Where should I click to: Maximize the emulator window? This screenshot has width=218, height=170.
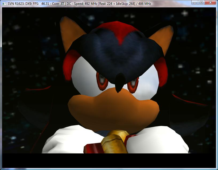click(201, 2)
